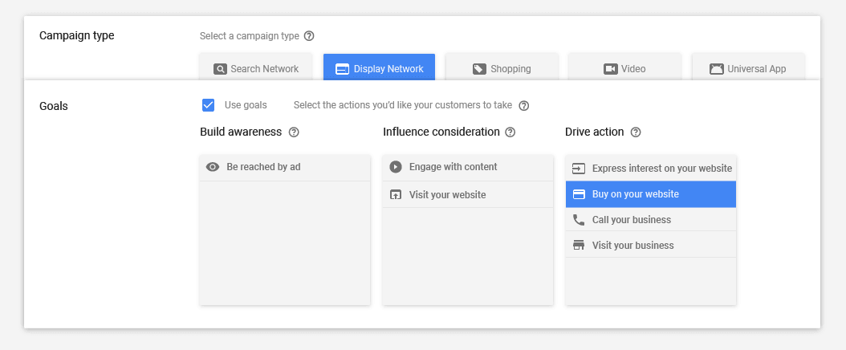Image resolution: width=846 pixels, height=350 pixels.
Task: Click help icon beside Influence consideration
Action: (510, 132)
